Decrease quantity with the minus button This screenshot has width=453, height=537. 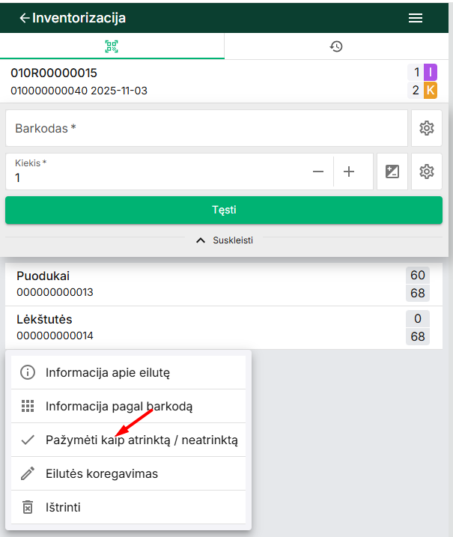point(318,172)
